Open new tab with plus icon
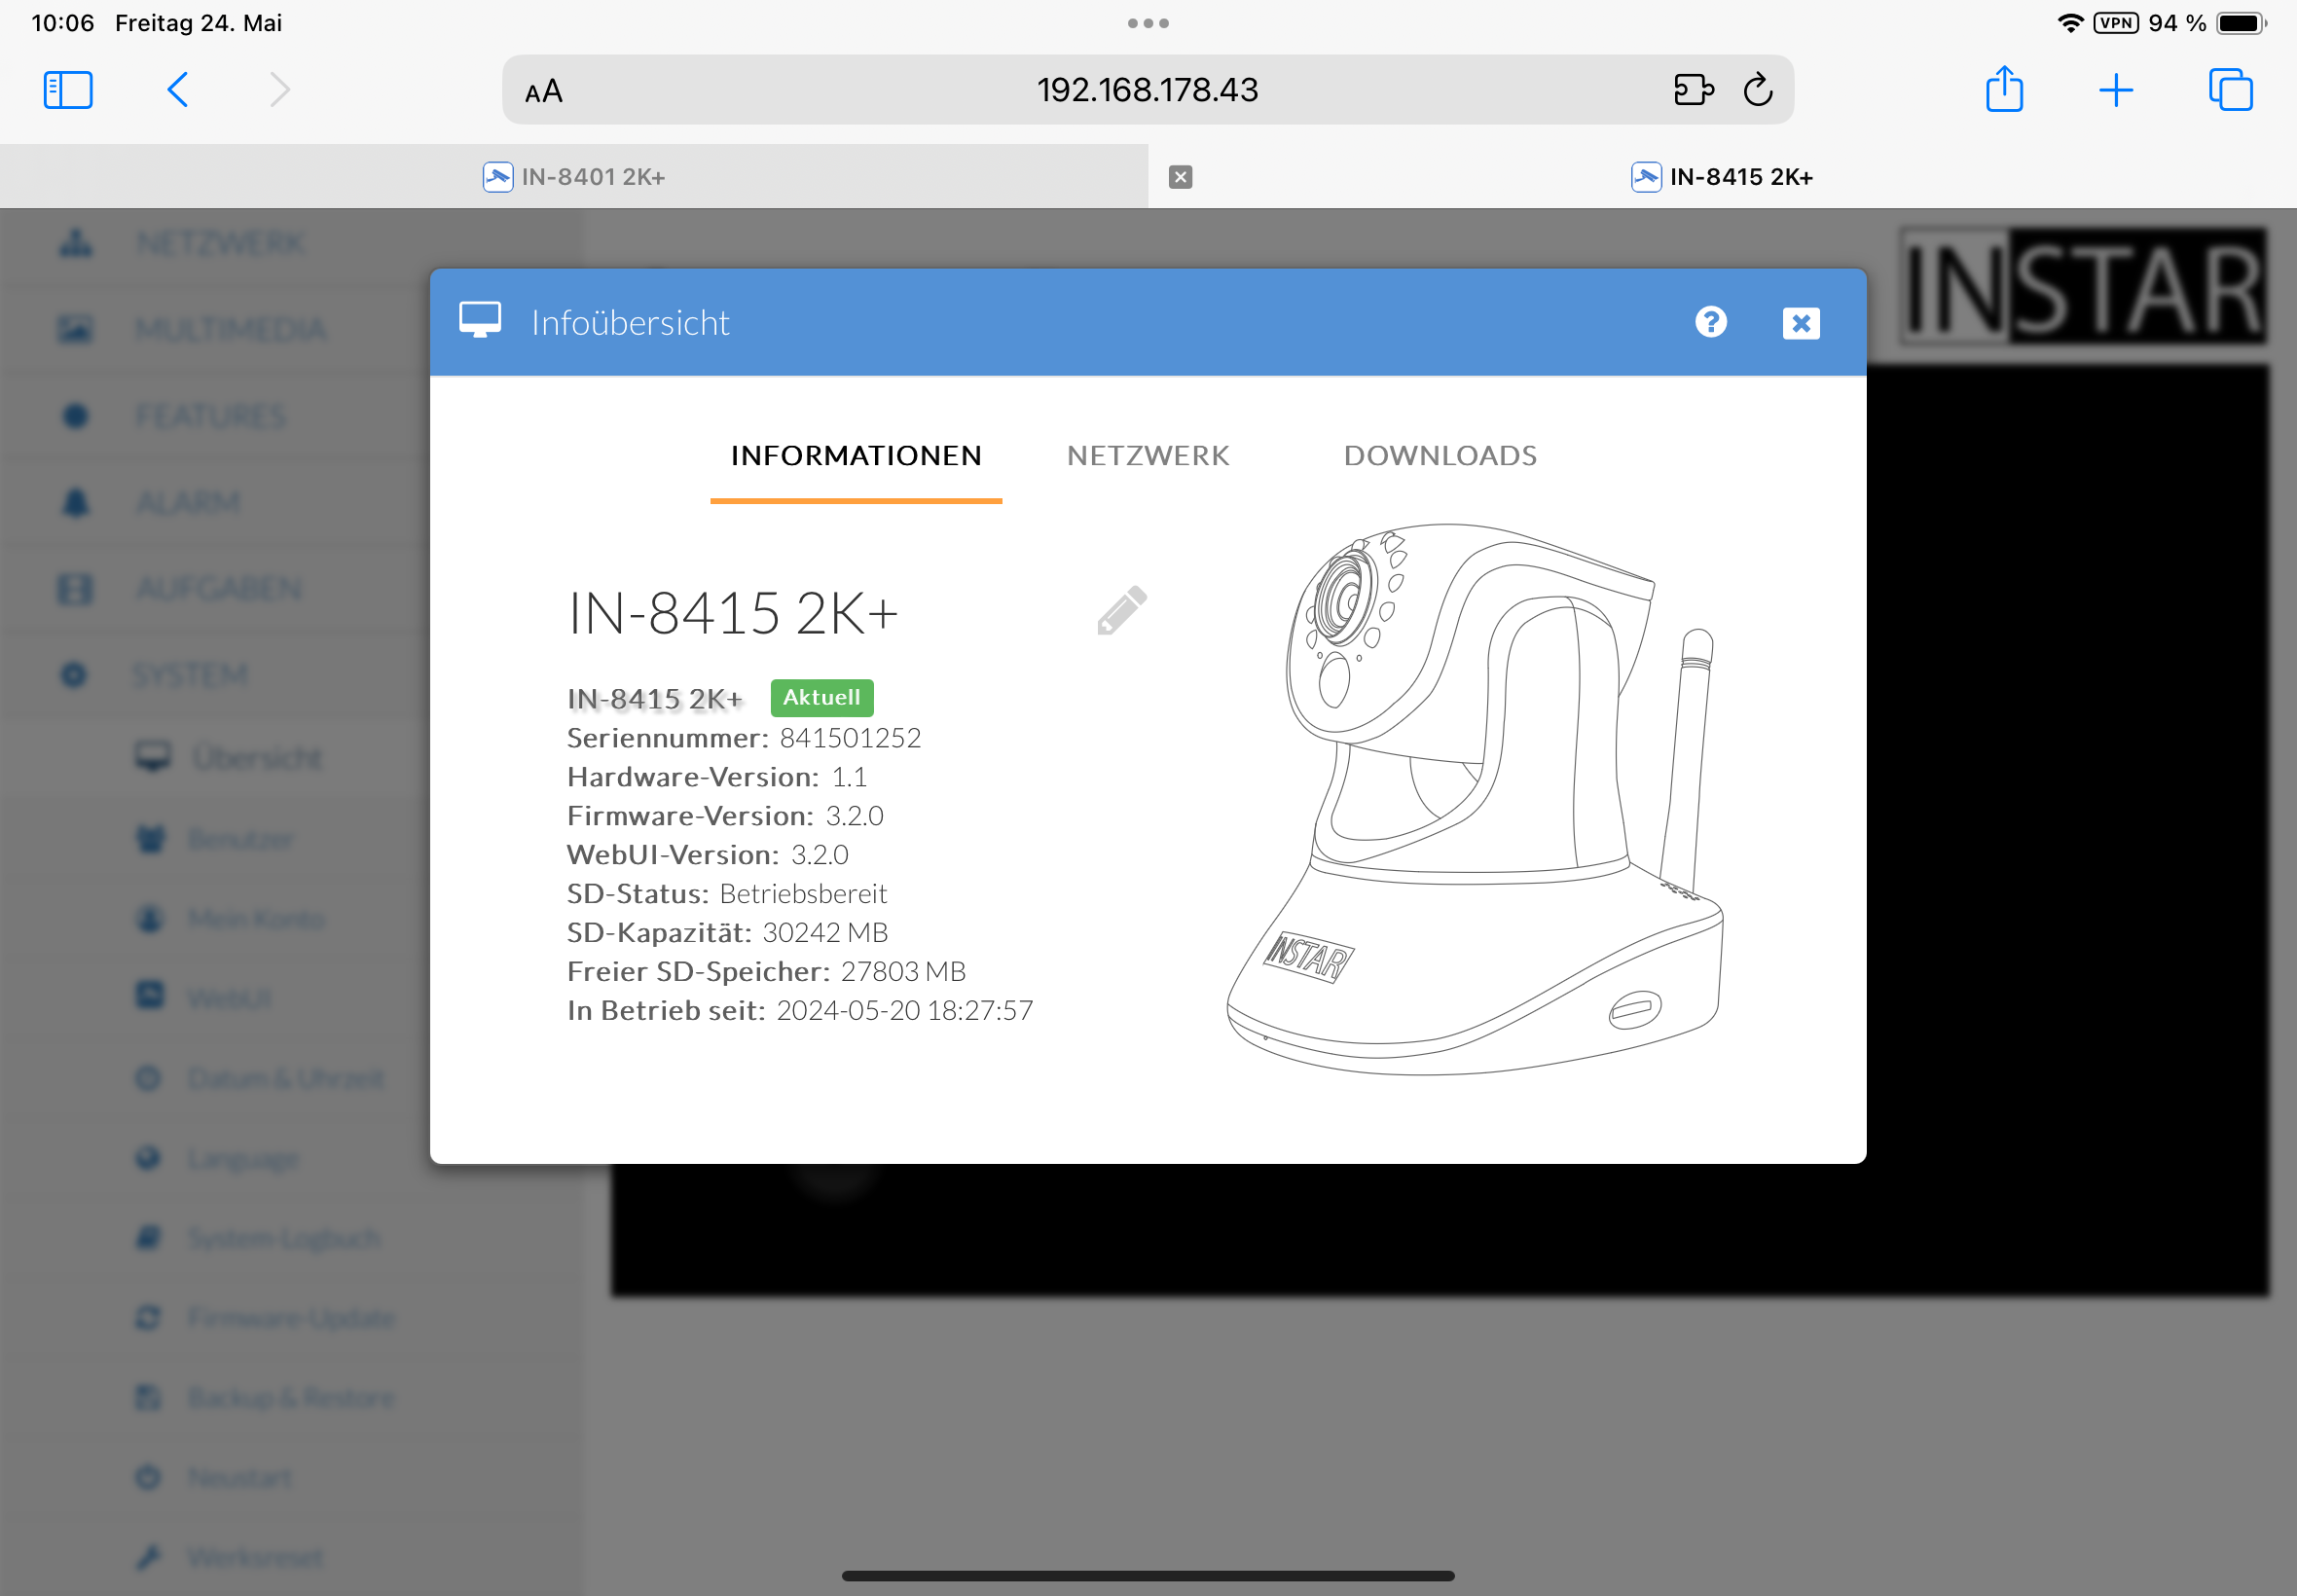2297x1596 pixels. [x=2115, y=90]
